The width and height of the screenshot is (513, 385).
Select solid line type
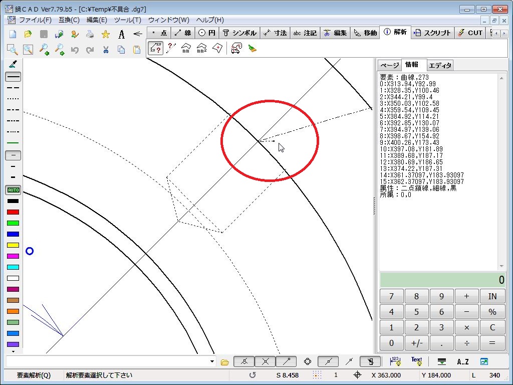tap(13, 77)
